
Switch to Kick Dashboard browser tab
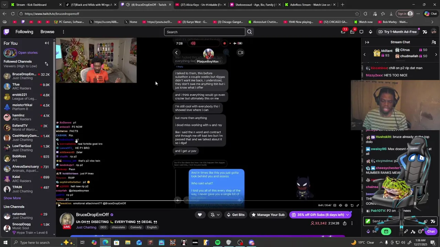click(x=36, y=5)
